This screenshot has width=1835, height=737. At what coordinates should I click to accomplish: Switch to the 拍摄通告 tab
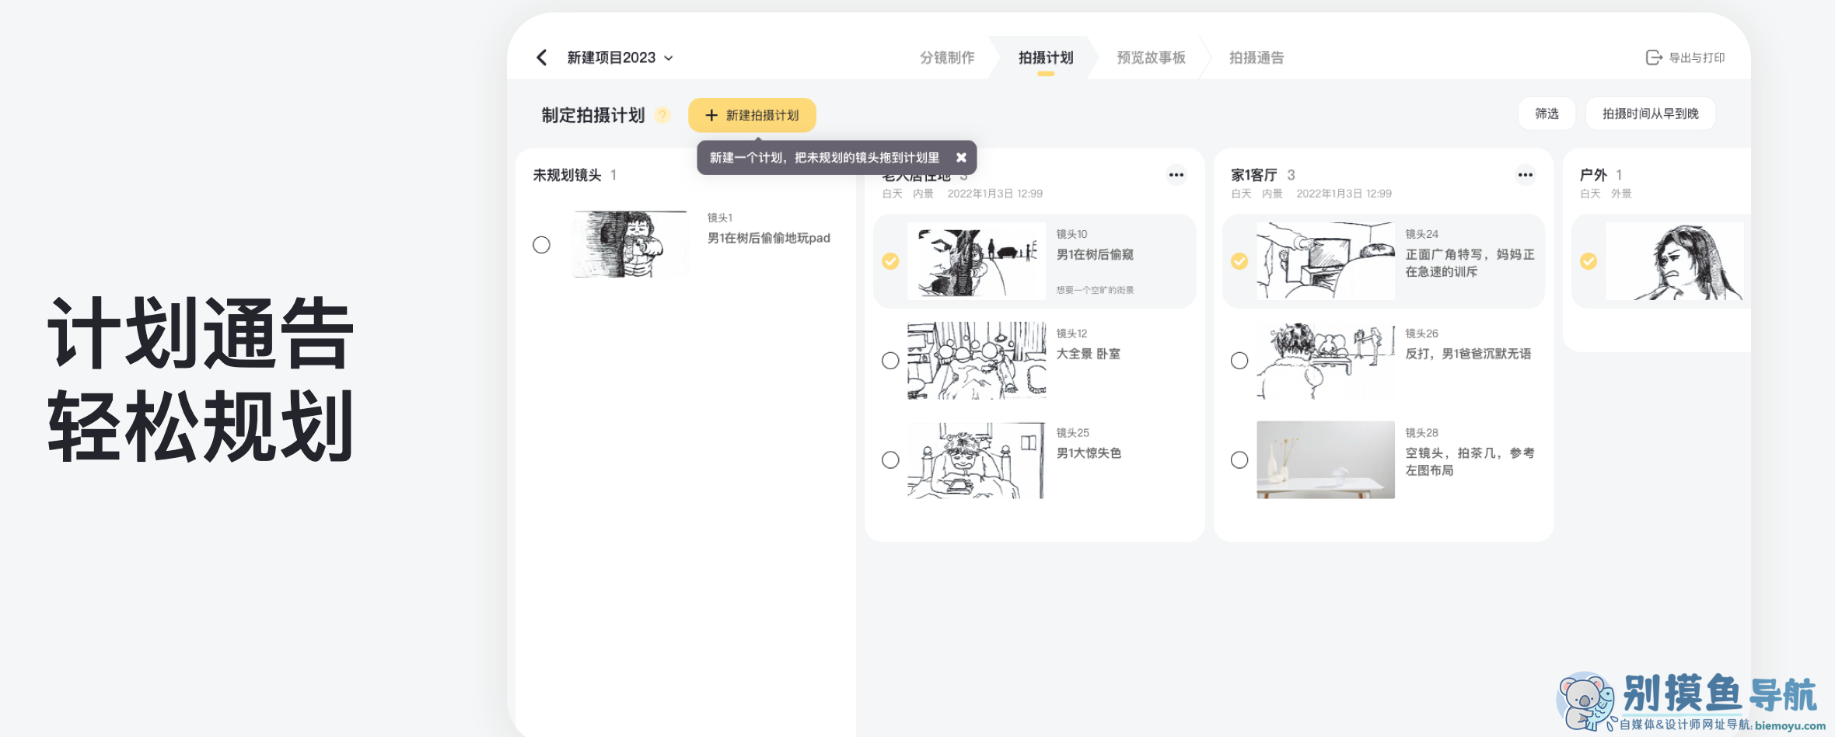click(1257, 57)
